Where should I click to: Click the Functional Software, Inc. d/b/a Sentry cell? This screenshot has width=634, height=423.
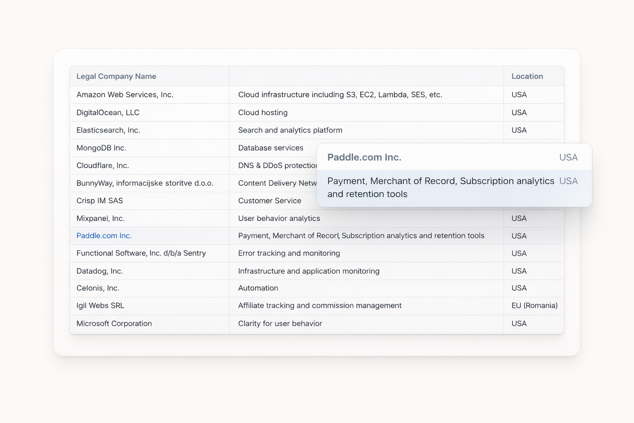141,253
